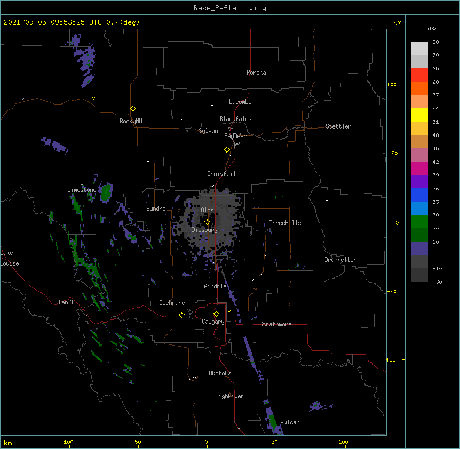Select the Innisfail label
Screen dimensions: 460x449
pos(221,174)
